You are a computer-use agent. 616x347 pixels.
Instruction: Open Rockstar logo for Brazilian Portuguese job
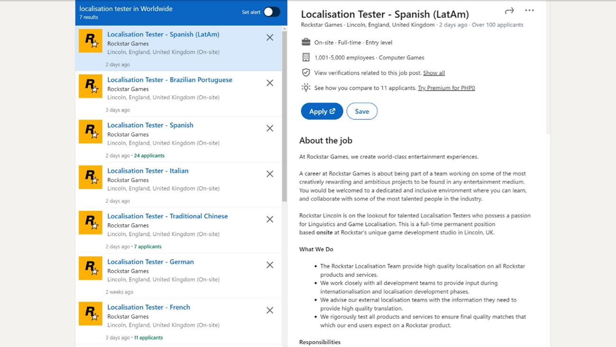(91, 86)
